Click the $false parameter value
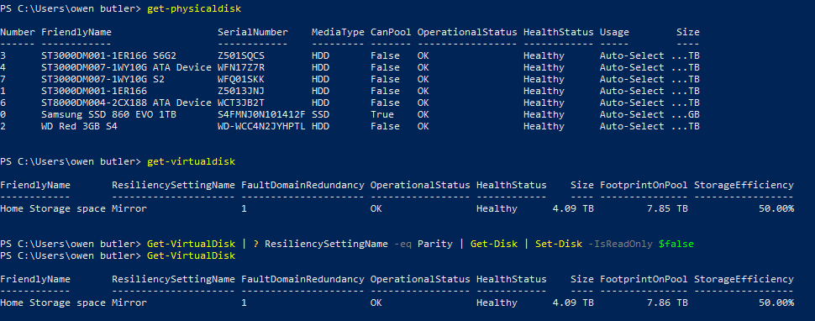 [x=676, y=244]
